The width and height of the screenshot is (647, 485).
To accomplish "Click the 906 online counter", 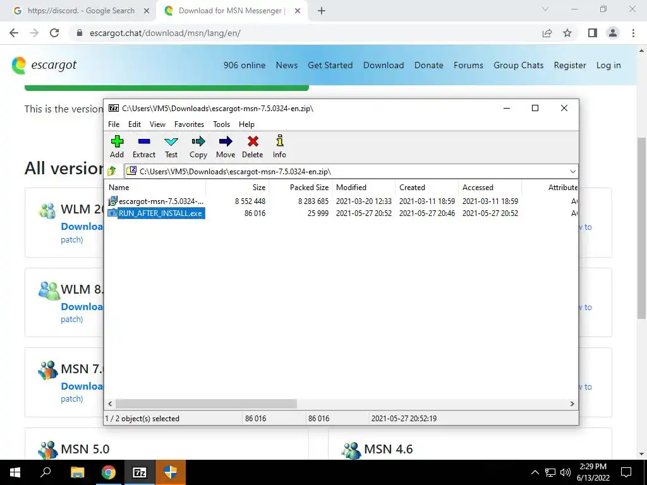I will click(245, 65).
